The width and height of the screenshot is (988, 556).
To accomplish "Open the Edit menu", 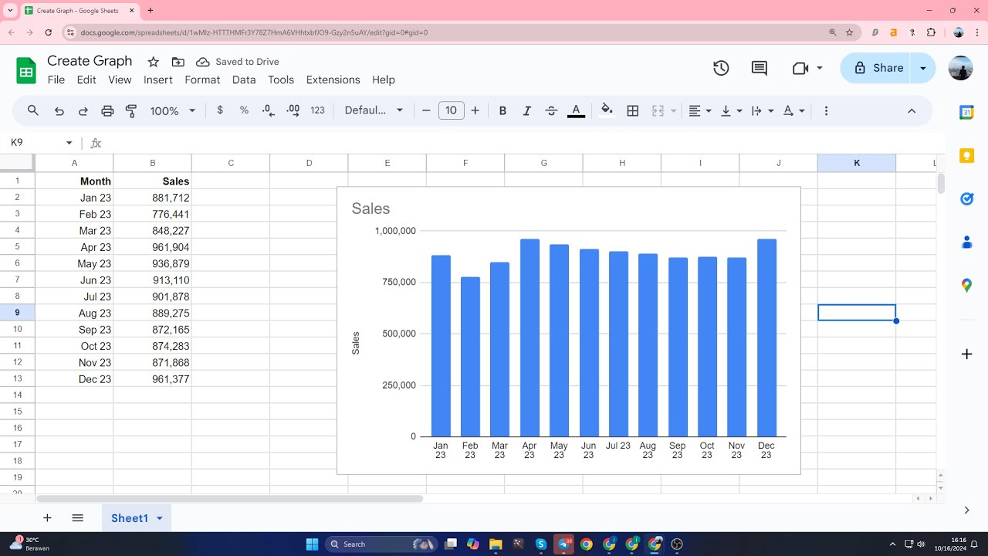I will tap(86, 80).
